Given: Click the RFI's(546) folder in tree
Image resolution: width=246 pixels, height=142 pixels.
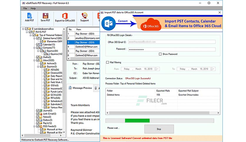Looking at the screenshot, I should tap(55, 98).
